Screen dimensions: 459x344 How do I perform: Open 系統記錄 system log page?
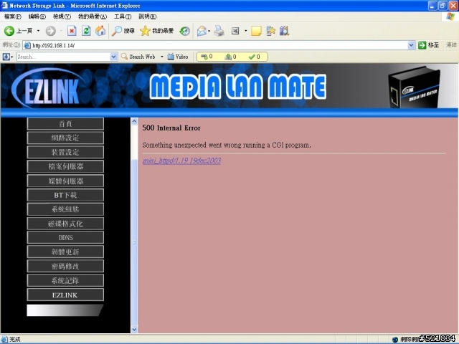[65, 280]
